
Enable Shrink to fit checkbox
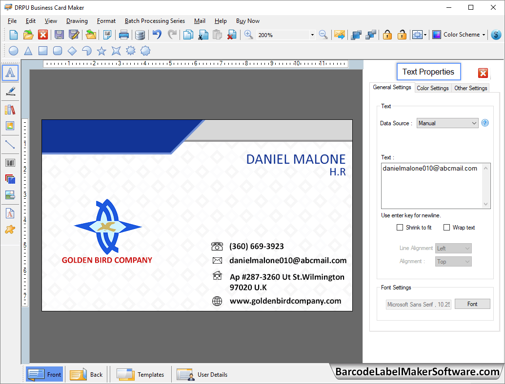(x=400, y=228)
